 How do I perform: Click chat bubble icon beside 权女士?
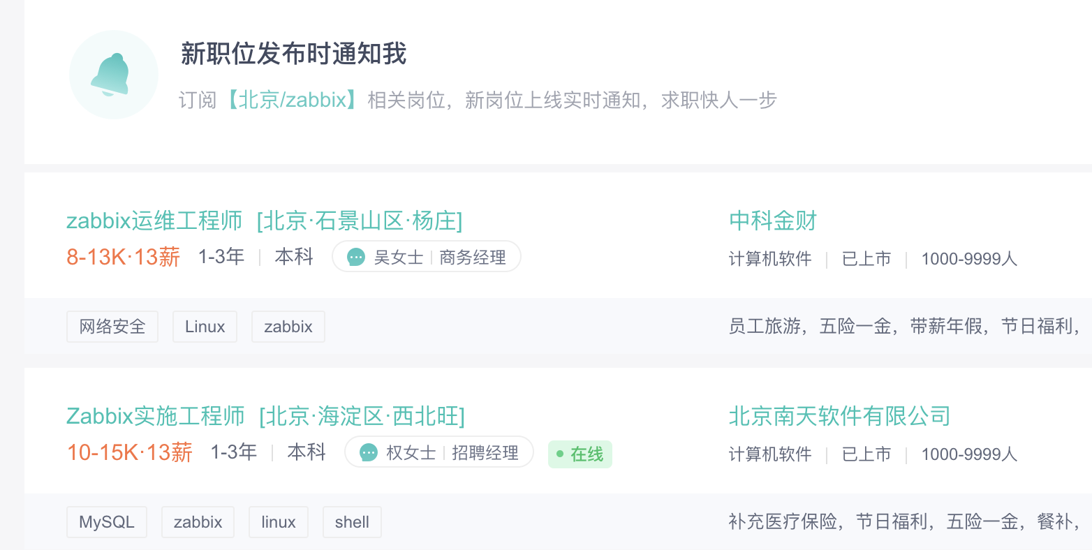[x=369, y=453]
